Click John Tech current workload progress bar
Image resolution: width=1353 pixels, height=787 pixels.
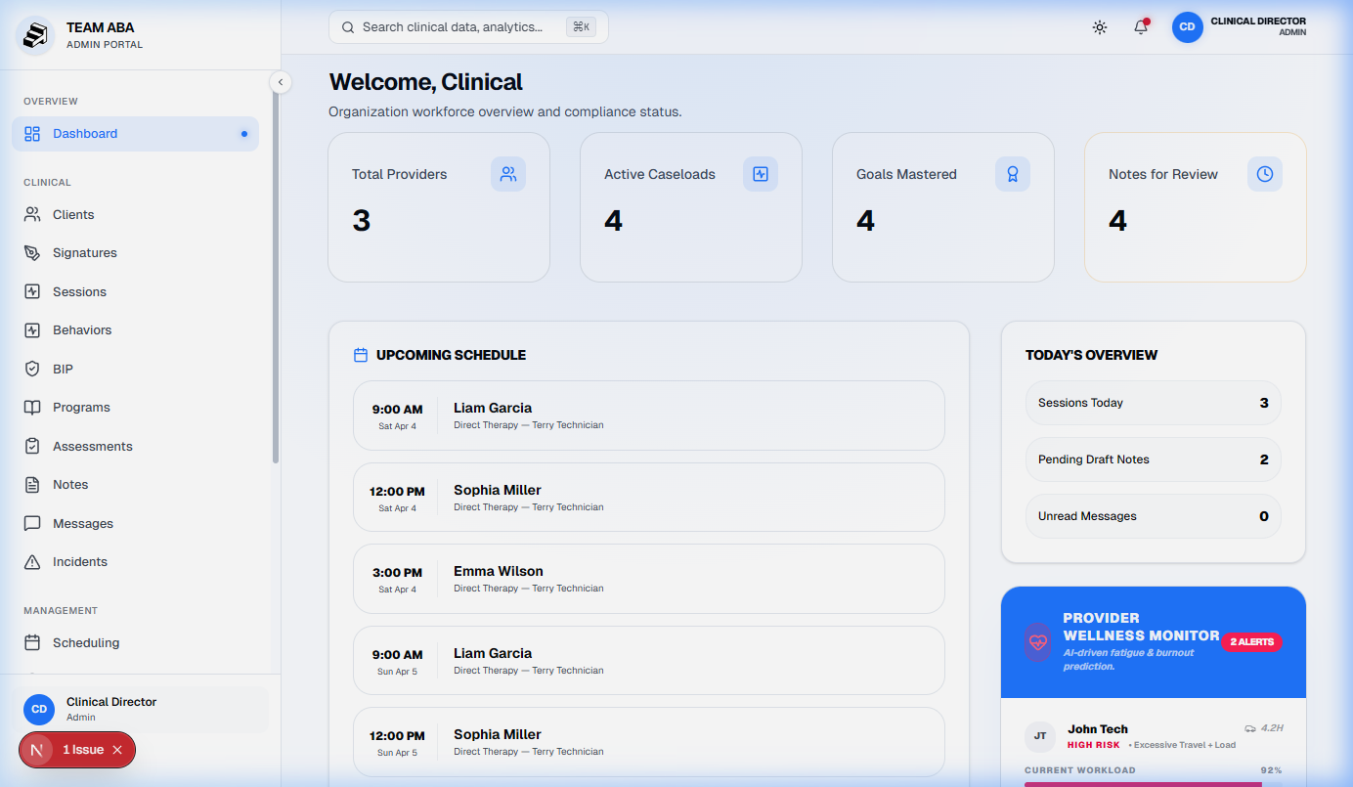[1154, 784]
